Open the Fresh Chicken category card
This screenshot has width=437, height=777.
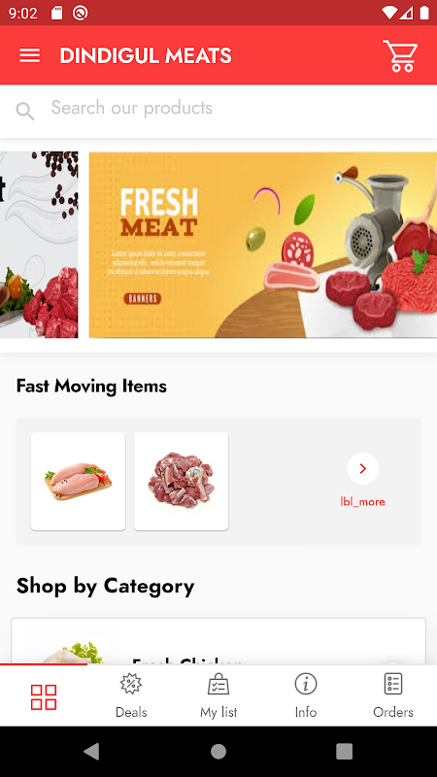click(218, 641)
